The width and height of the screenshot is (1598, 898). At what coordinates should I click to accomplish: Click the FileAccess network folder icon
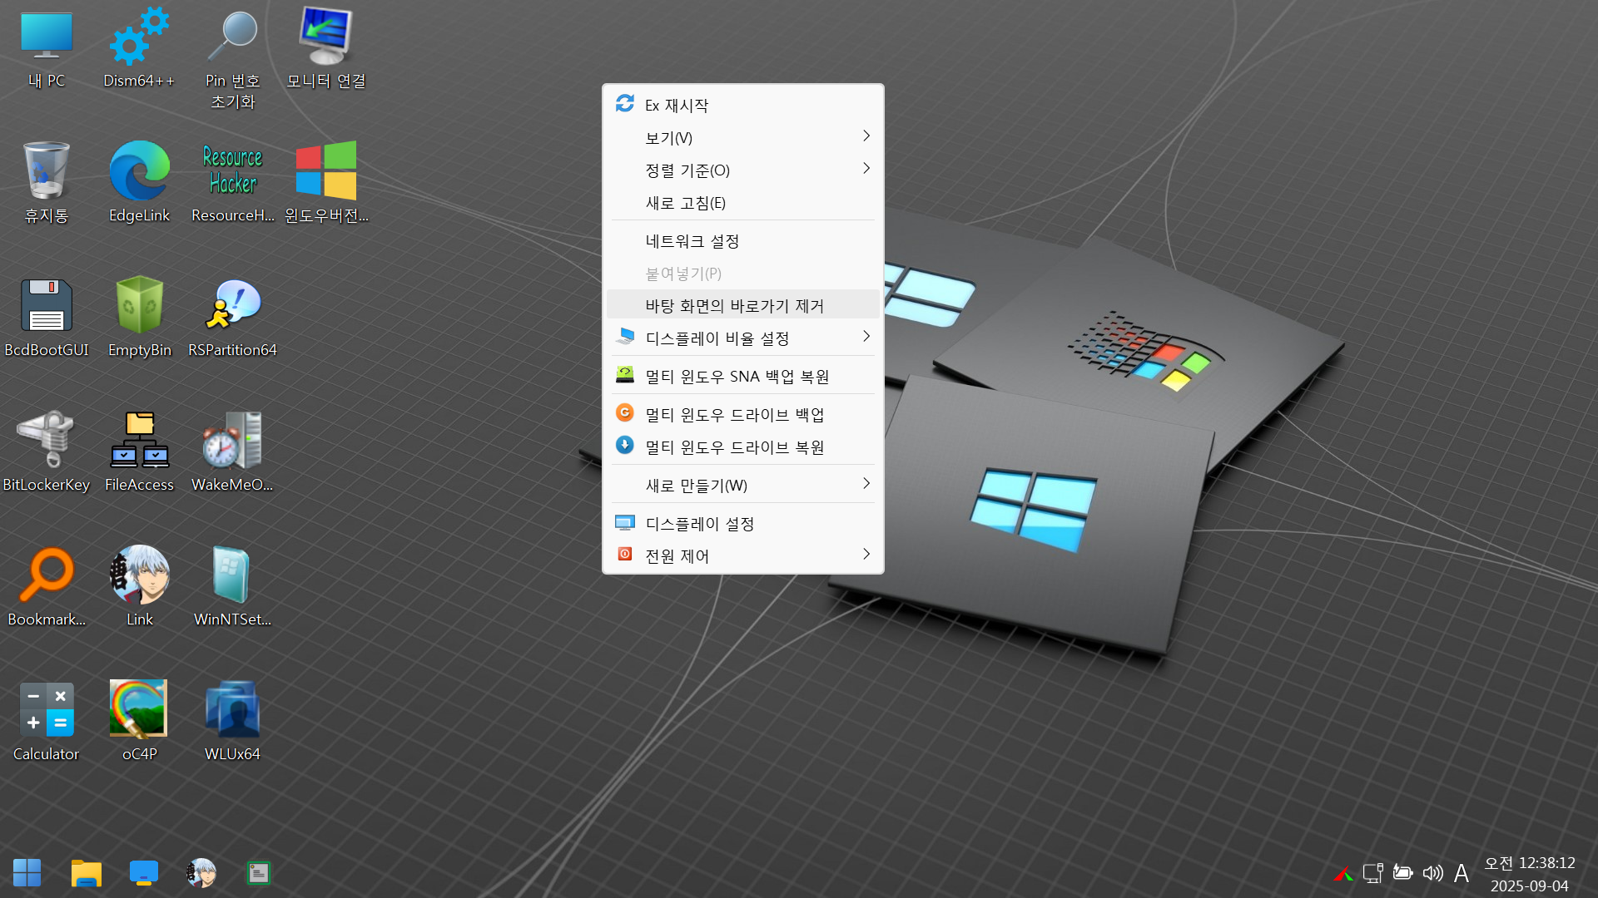[x=139, y=441]
